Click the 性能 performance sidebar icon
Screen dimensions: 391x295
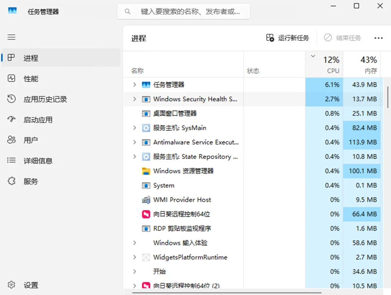tap(12, 78)
